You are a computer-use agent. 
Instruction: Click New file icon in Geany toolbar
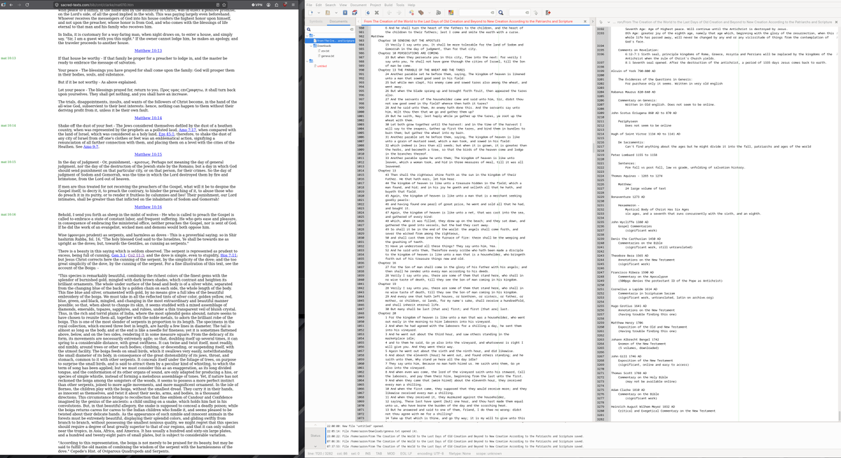[311, 12]
